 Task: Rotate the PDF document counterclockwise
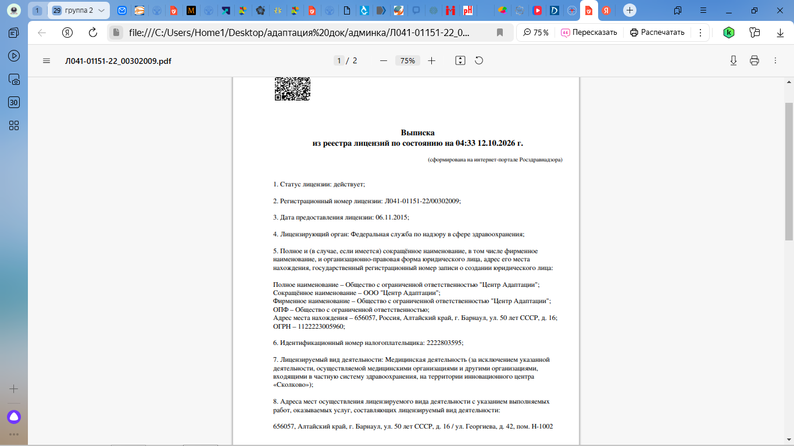point(479,60)
